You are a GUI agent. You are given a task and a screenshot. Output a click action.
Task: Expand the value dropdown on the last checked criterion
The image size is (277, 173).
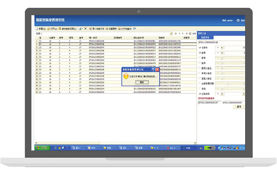(x=244, y=94)
